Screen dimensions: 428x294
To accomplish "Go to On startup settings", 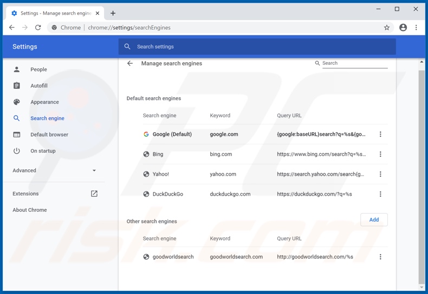I will [x=43, y=151].
